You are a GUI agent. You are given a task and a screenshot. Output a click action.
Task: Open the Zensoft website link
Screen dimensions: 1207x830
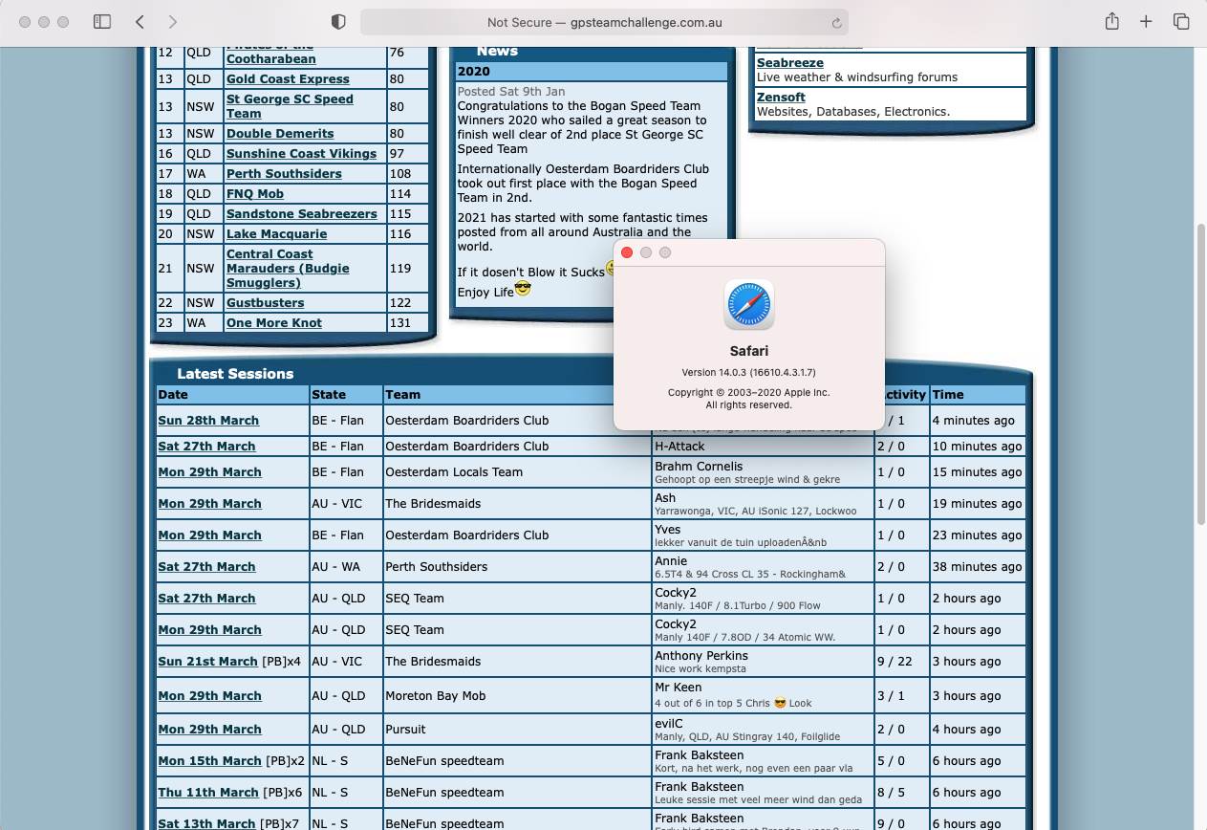tap(779, 97)
